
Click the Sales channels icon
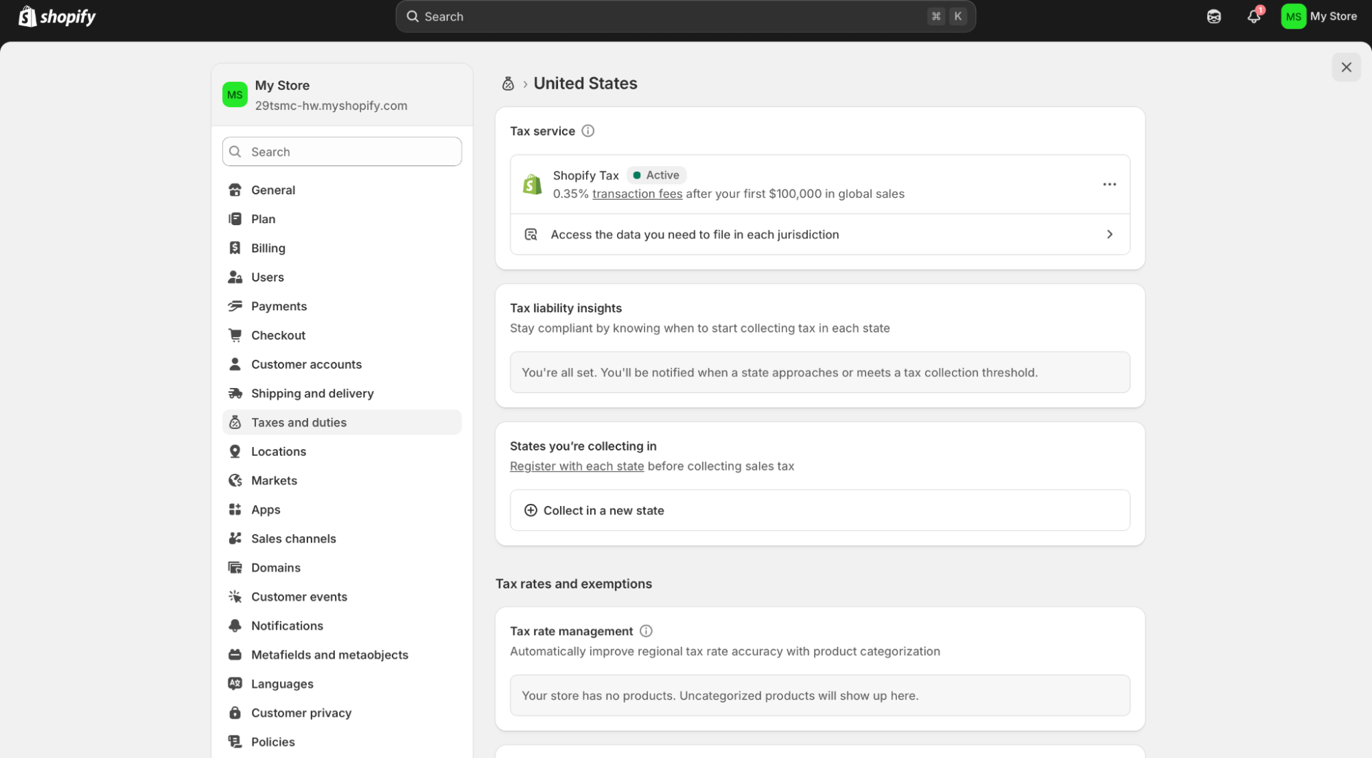[x=235, y=539]
